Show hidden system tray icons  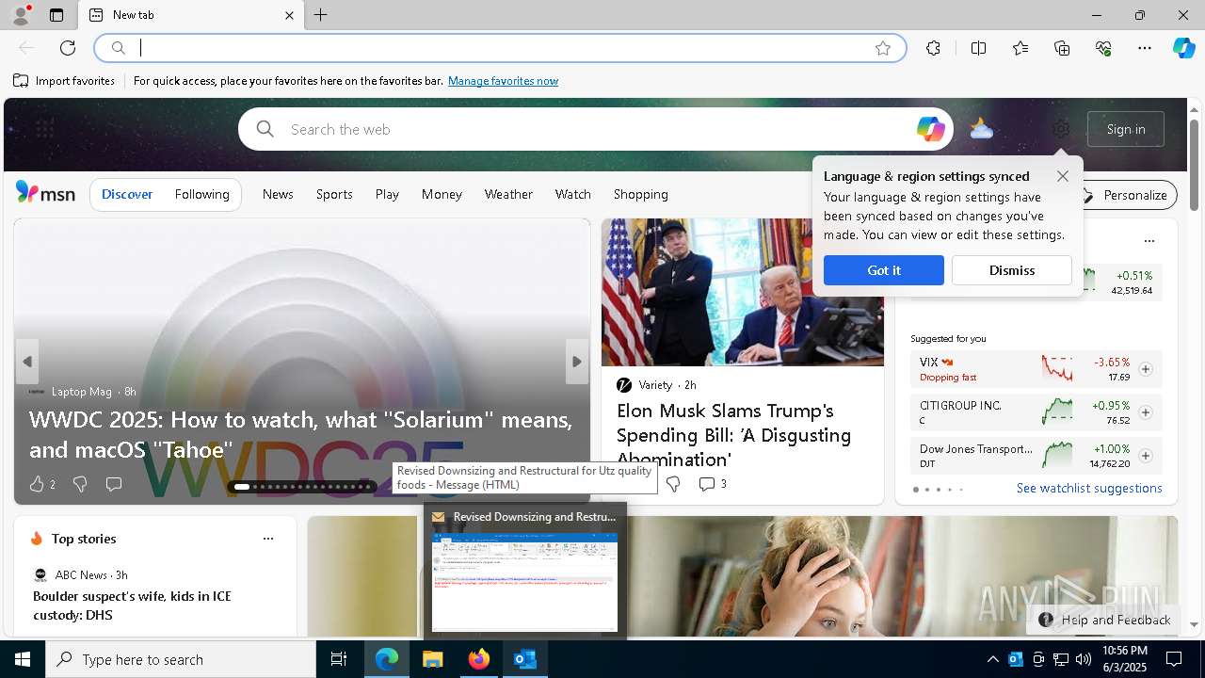tap(992, 659)
